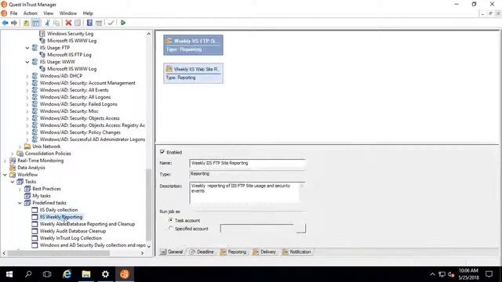Open Internet Explorer from the taskbar

[x=67, y=274]
